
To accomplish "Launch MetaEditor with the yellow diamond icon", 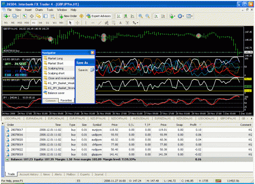I will [x=81, y=16].
